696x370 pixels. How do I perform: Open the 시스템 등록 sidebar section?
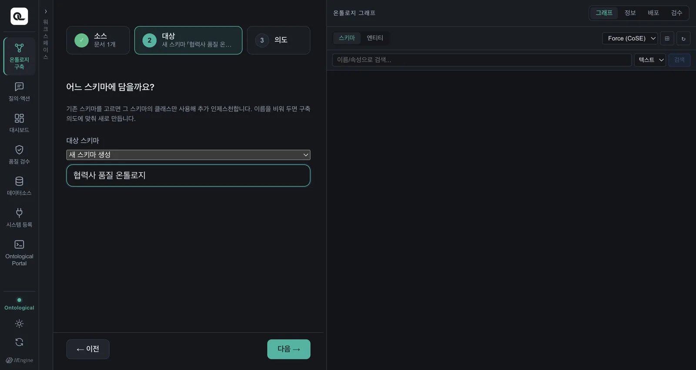coord(19,218)
